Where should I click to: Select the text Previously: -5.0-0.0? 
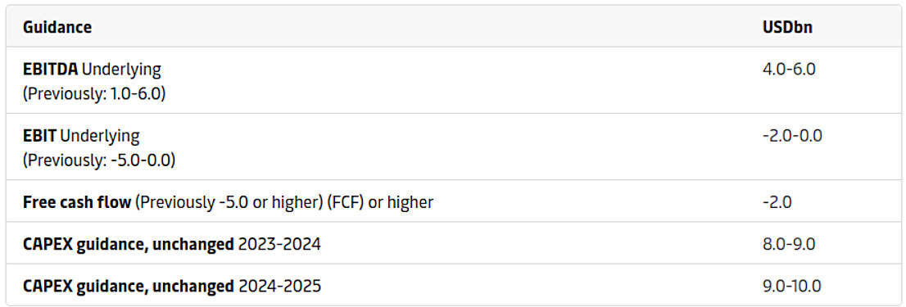[99, 160]
